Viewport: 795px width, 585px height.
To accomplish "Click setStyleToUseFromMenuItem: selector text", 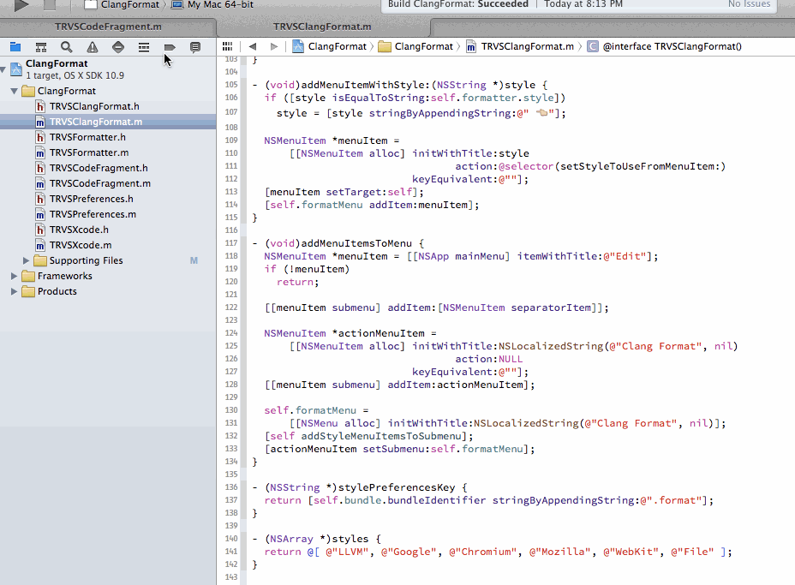I will coord(640,167).
